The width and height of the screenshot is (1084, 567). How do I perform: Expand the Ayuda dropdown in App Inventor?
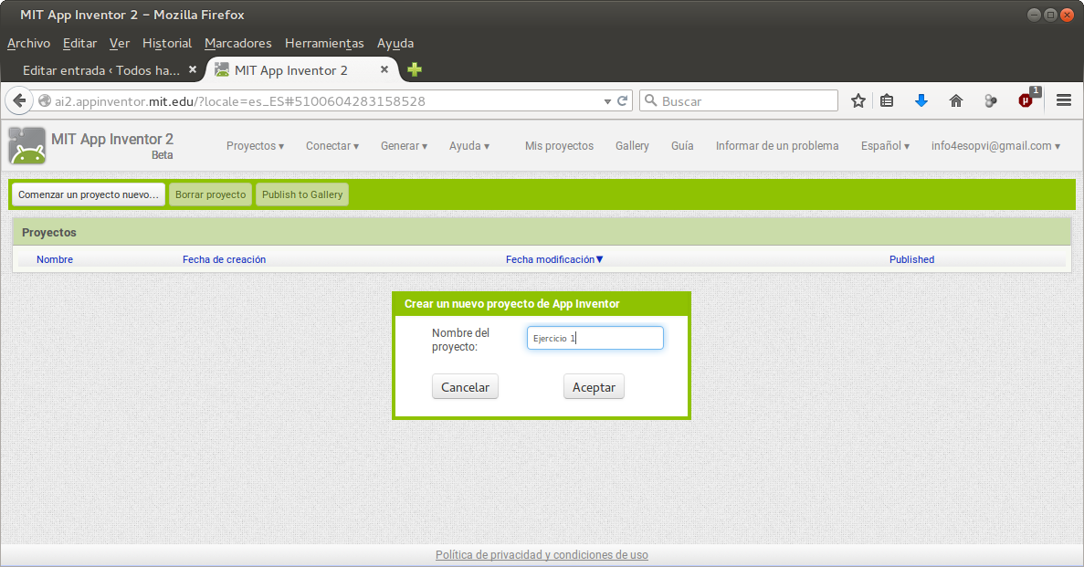tap(469, 146)
